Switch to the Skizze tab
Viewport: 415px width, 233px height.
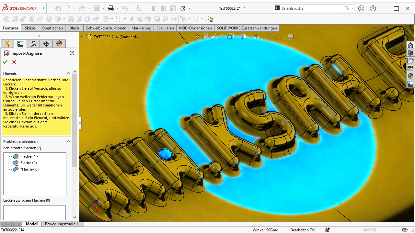pyautogui.click(x=30, y=28)
